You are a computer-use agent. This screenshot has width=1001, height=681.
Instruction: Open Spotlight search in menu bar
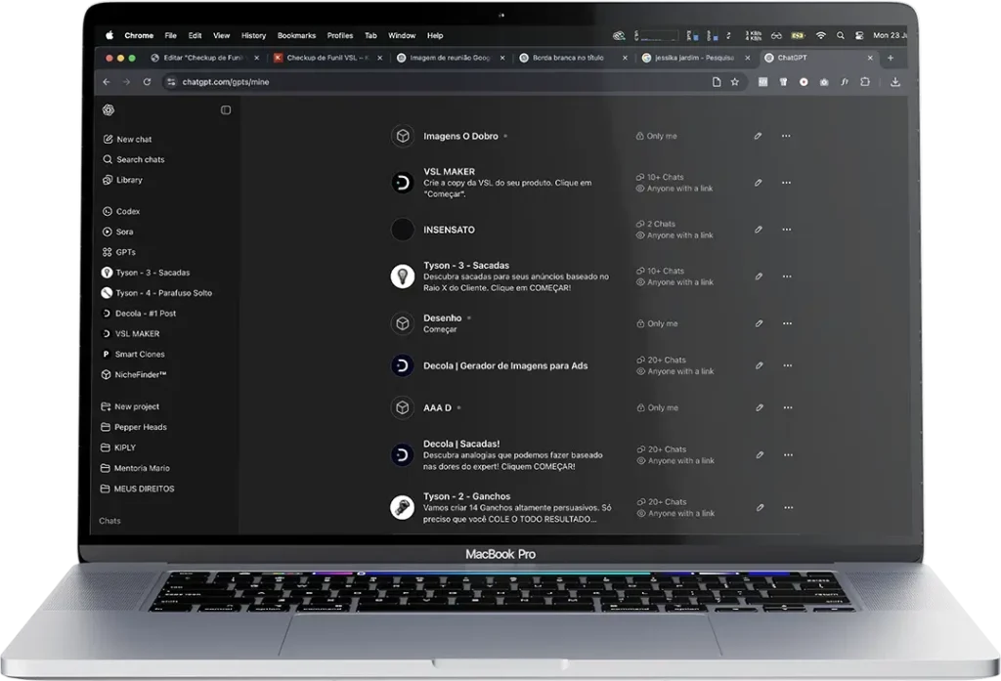click(841, 36)
